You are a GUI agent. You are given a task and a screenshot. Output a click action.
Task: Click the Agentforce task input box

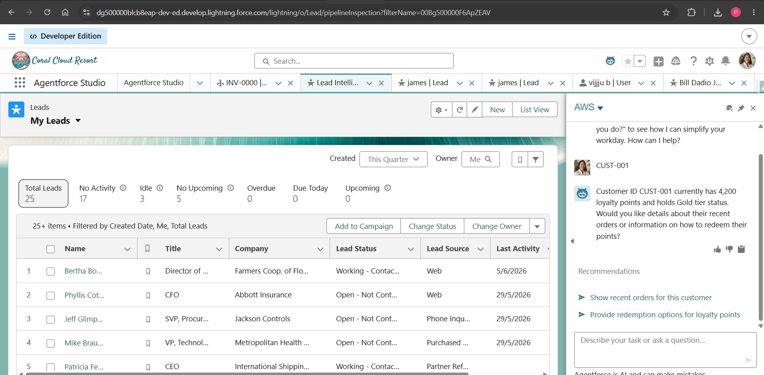tap(665, 350)
